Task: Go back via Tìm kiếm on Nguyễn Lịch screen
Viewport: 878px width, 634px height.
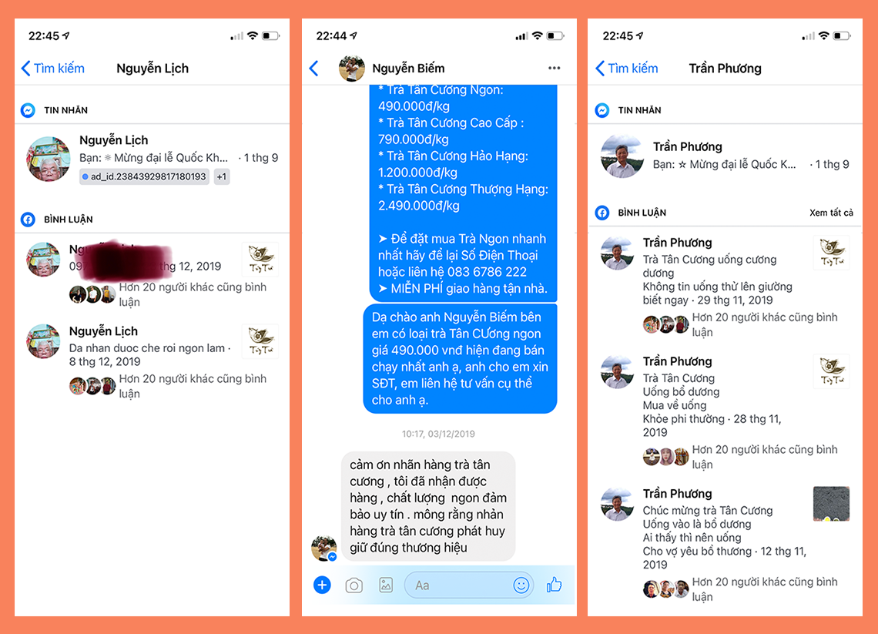Action: pyautogui.click(x=52, y=69)
